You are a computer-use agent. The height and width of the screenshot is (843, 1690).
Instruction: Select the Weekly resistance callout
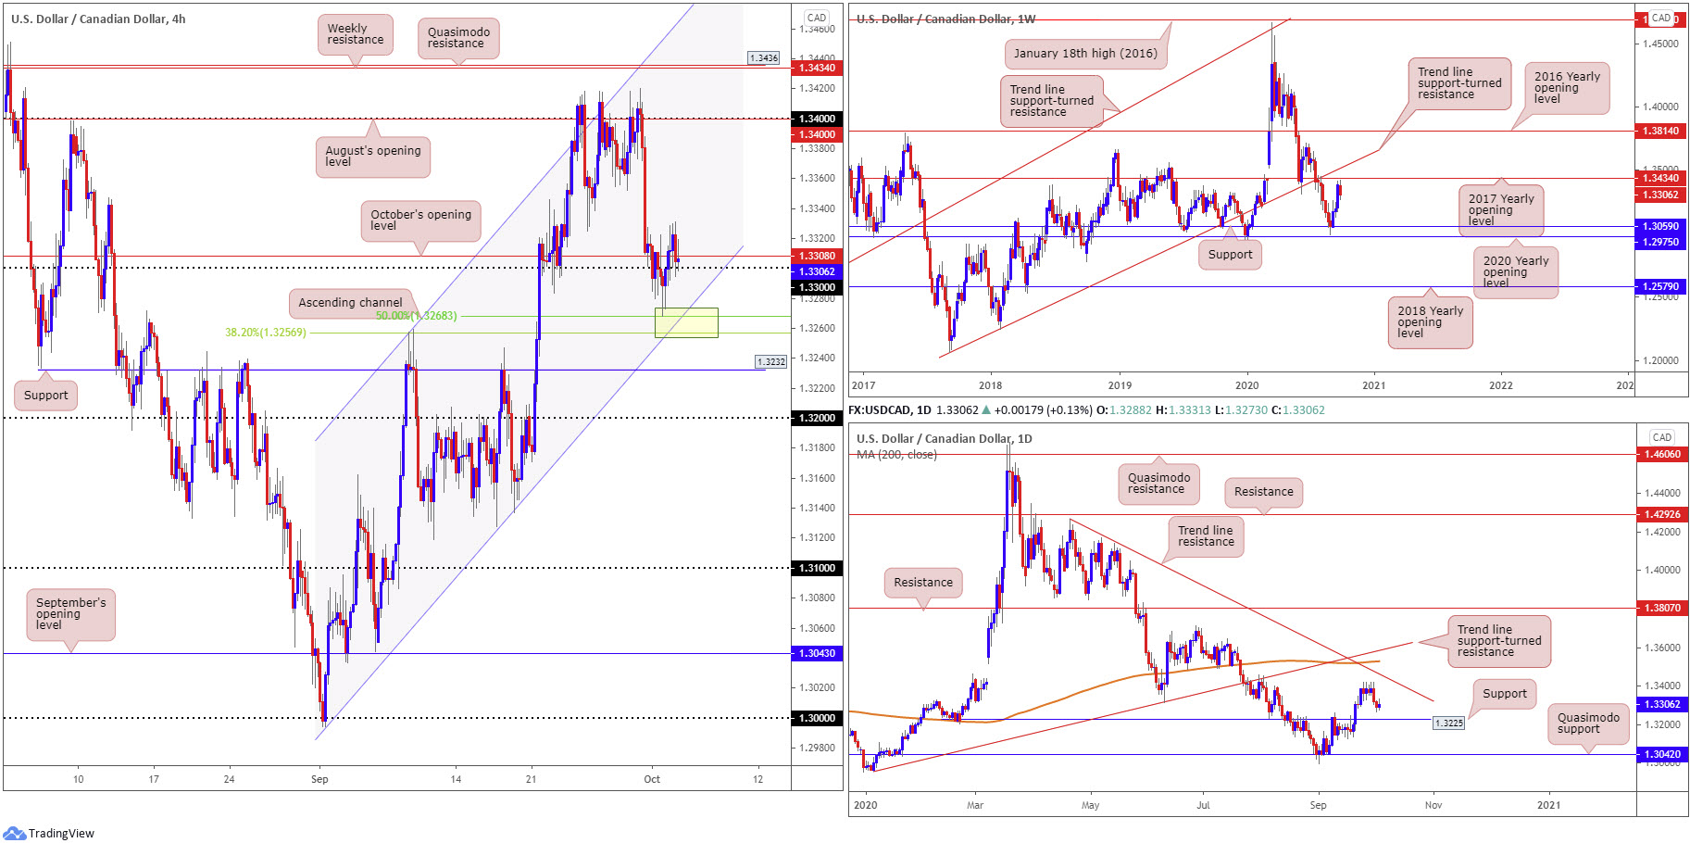click(x=356, y=34)
